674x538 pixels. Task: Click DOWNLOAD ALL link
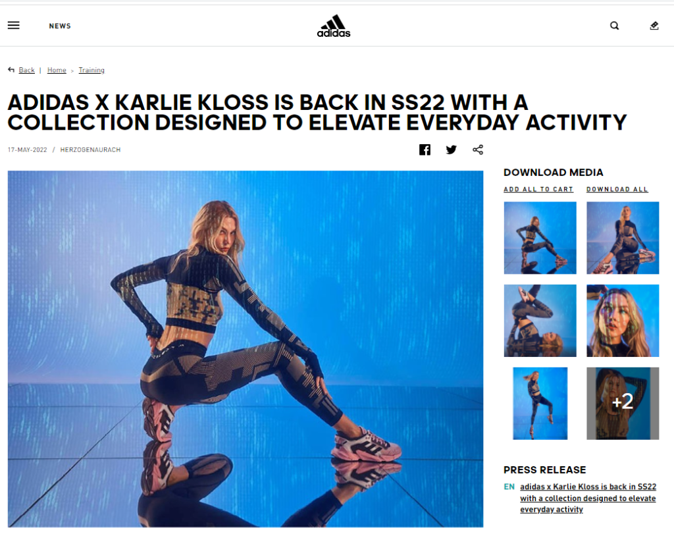617,189
